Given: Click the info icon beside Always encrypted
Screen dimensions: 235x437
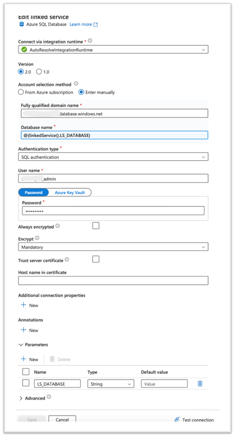Looking at the screenshot, I should coord(57,226).
